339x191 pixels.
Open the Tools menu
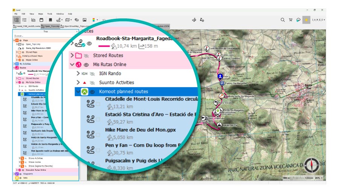[x=50, y=14]
